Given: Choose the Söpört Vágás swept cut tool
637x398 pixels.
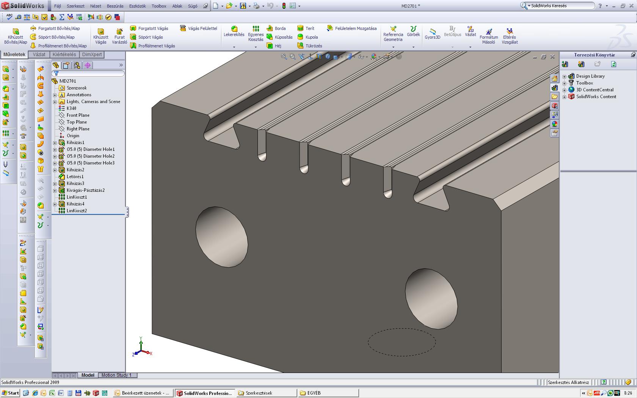Looking at the screenshot, I should tap(146, 37).
